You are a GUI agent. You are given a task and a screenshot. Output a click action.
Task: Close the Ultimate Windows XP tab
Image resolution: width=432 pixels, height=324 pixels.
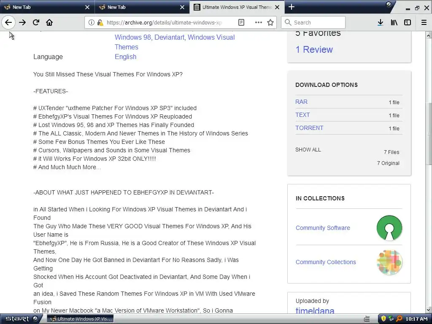click(x=277, y=7)
